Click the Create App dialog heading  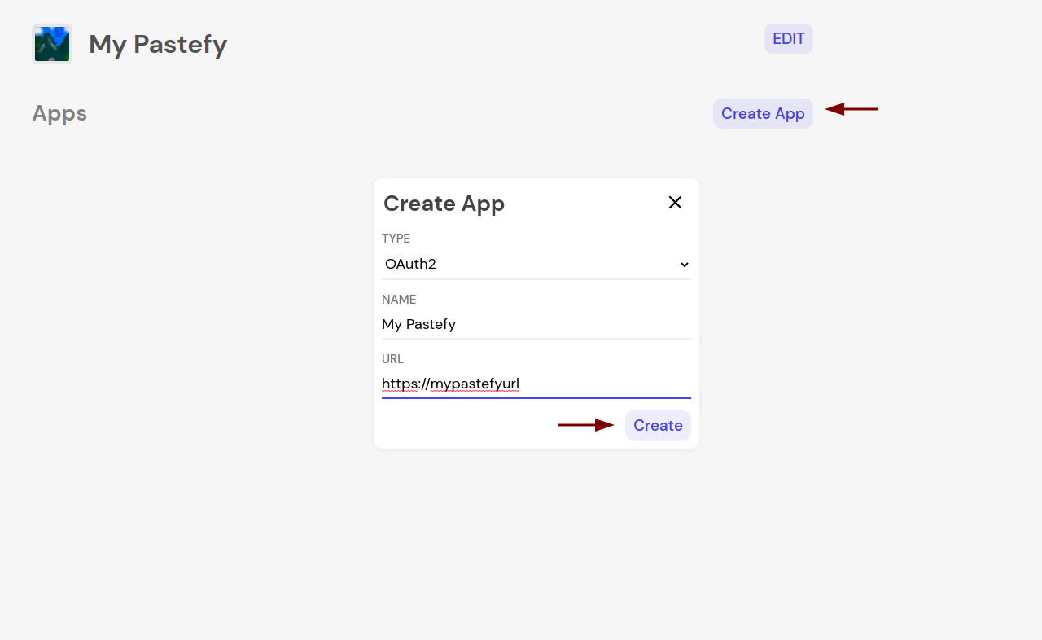444,204
